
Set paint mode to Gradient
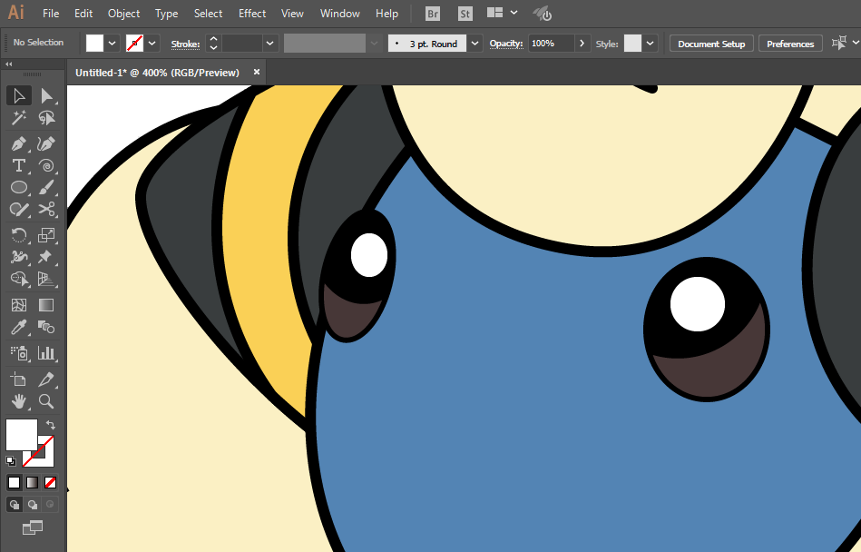coord(33,482)
